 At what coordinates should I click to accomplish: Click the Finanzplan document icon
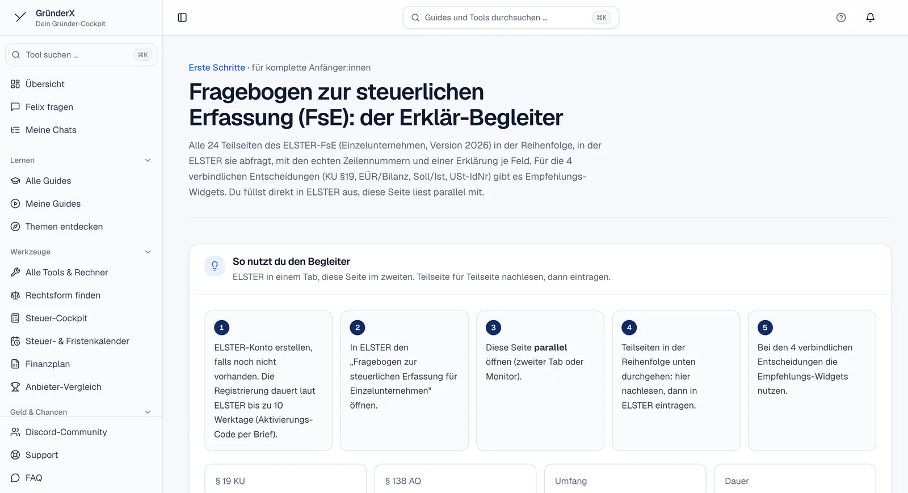(15, 364)
